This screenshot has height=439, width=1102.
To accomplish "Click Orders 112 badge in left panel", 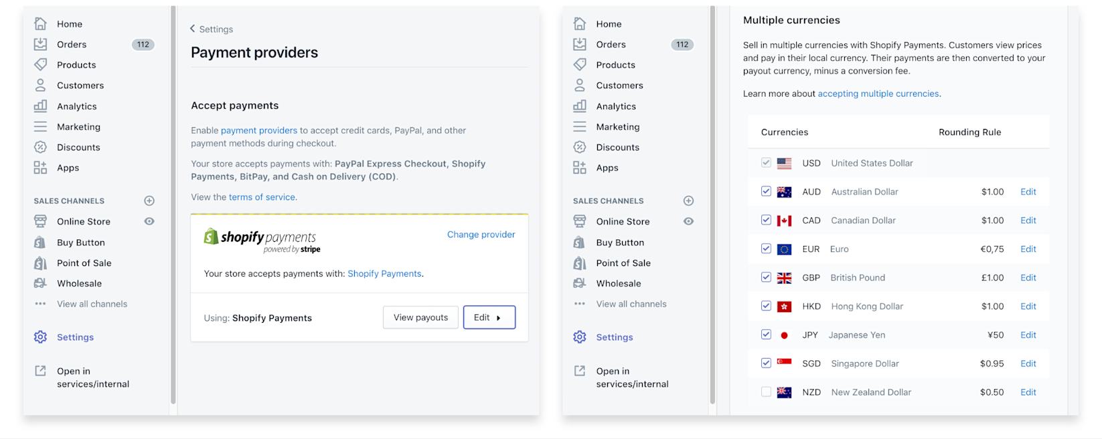I will pos(143,45).
